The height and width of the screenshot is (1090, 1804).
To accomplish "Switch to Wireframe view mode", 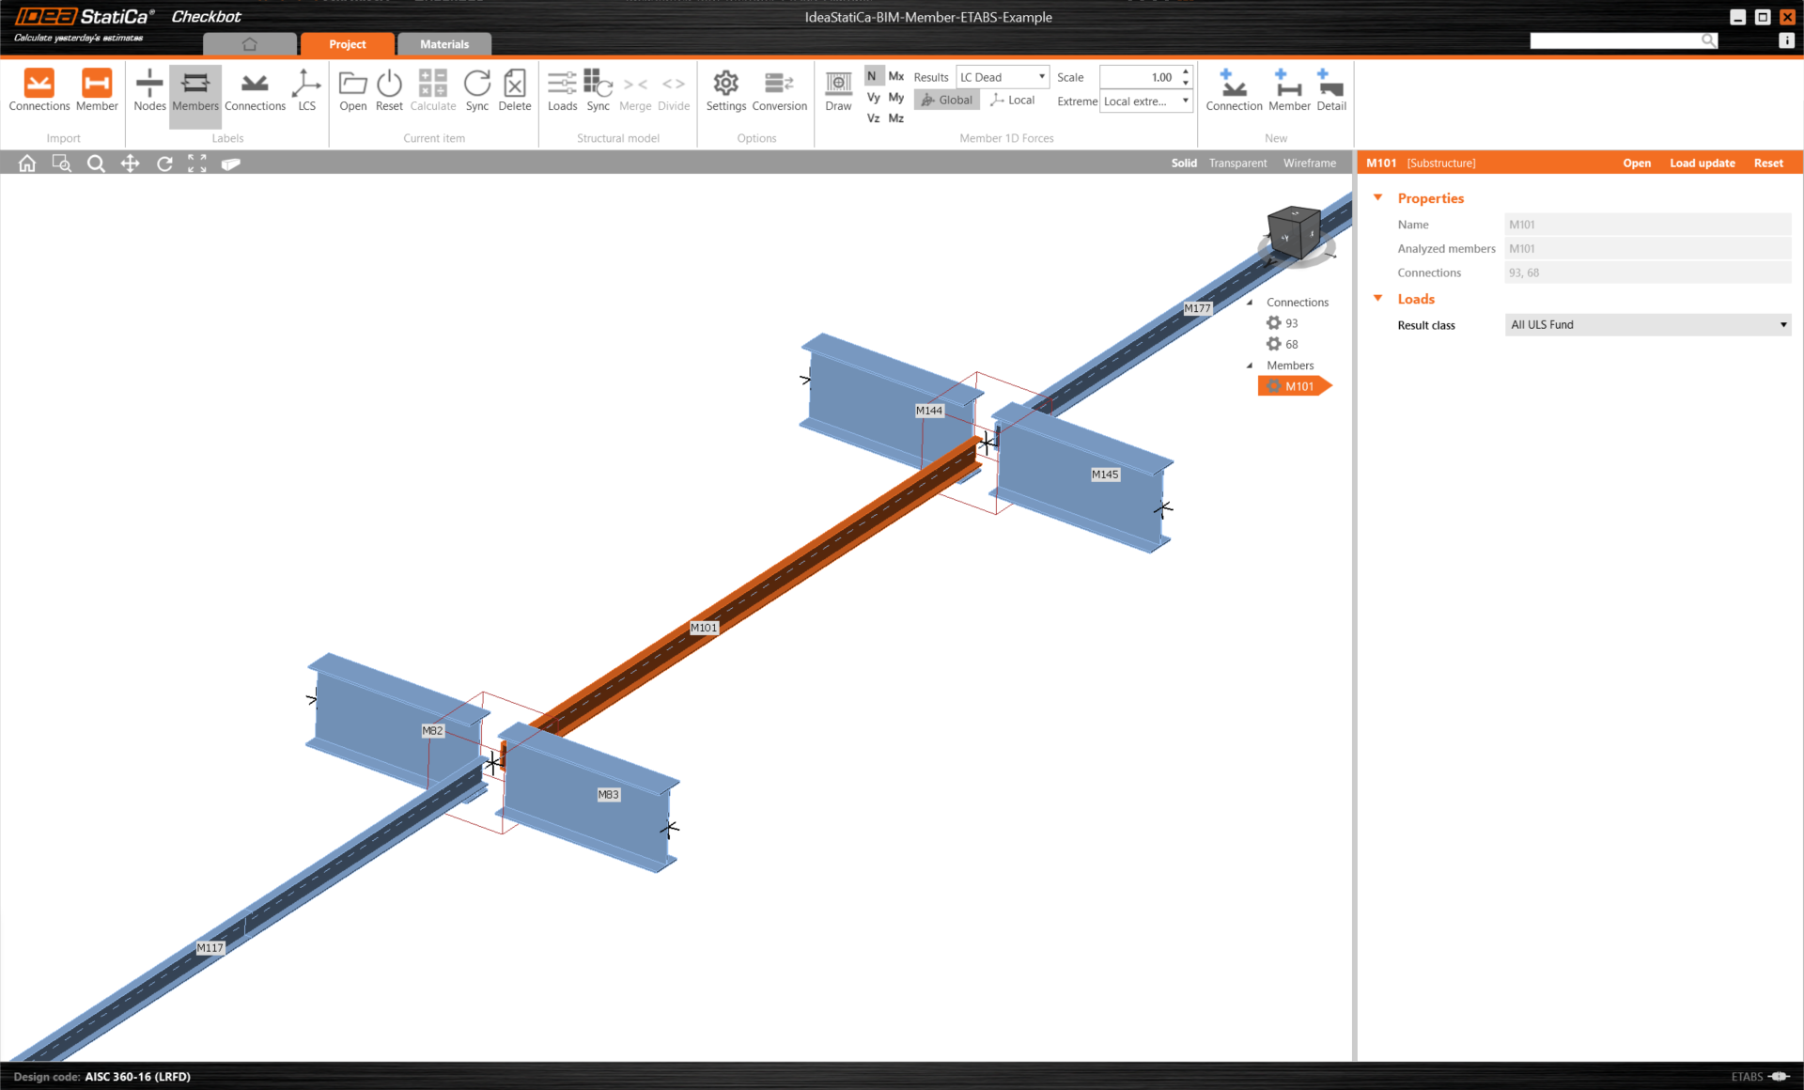I will point(1309,163).
